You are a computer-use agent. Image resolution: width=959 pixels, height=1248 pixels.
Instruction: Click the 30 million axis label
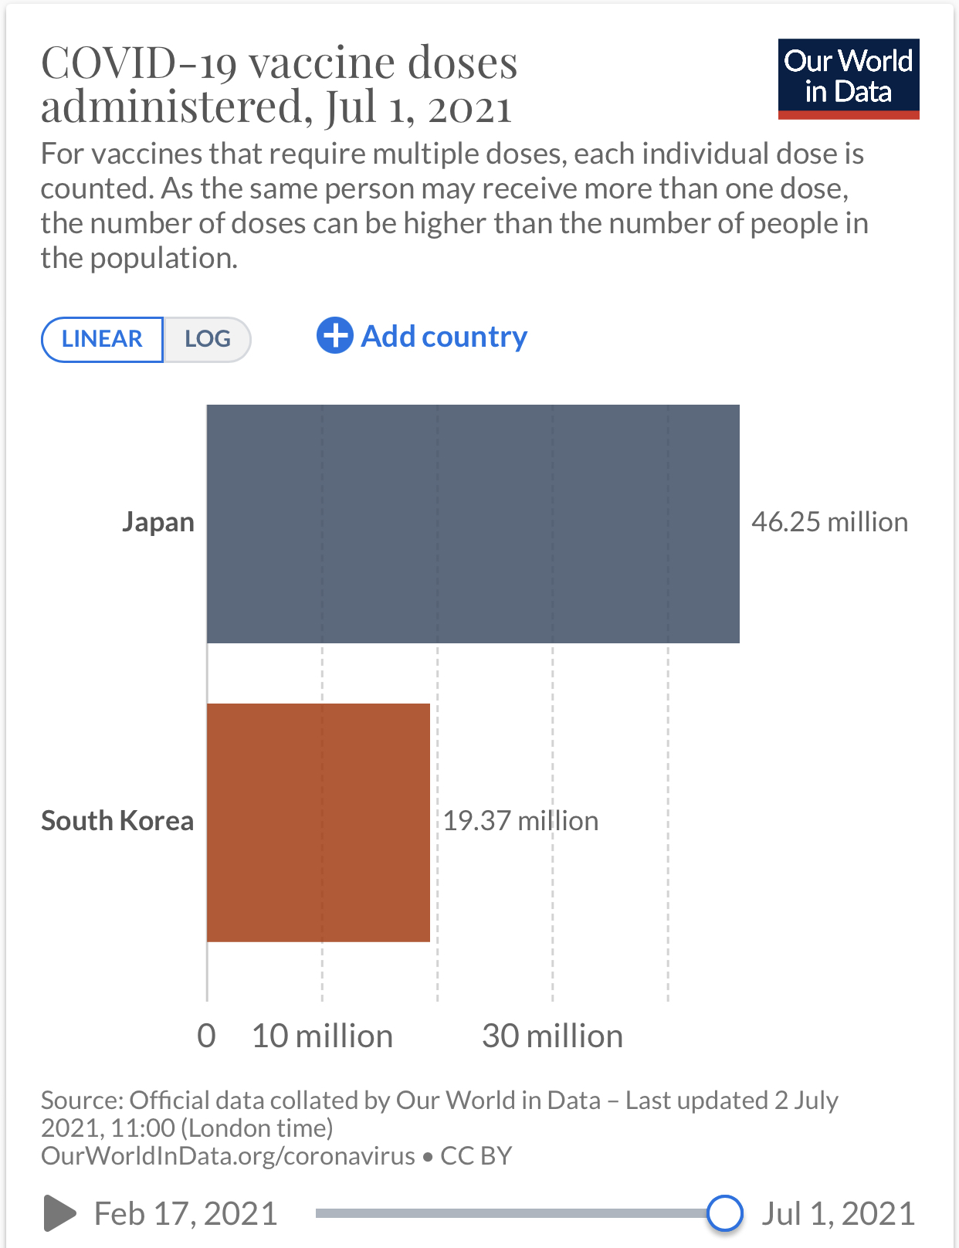pyautogui.click(x=552, y=1036)
